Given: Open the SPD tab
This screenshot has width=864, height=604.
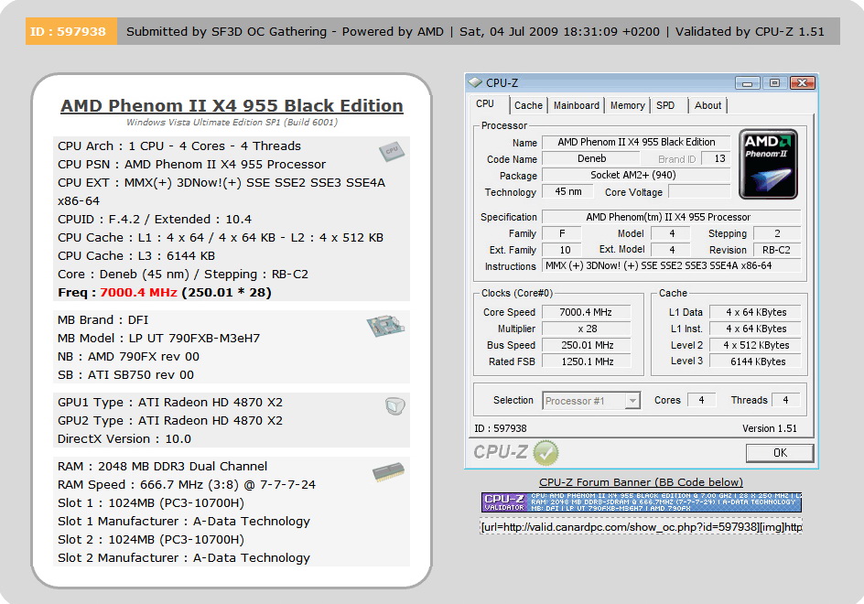Looking at the screenshot, I should (x=665, y=105).
